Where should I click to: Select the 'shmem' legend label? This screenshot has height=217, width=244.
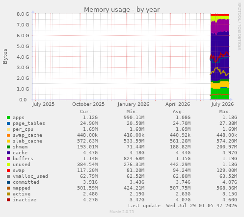[x=20, y=147]
